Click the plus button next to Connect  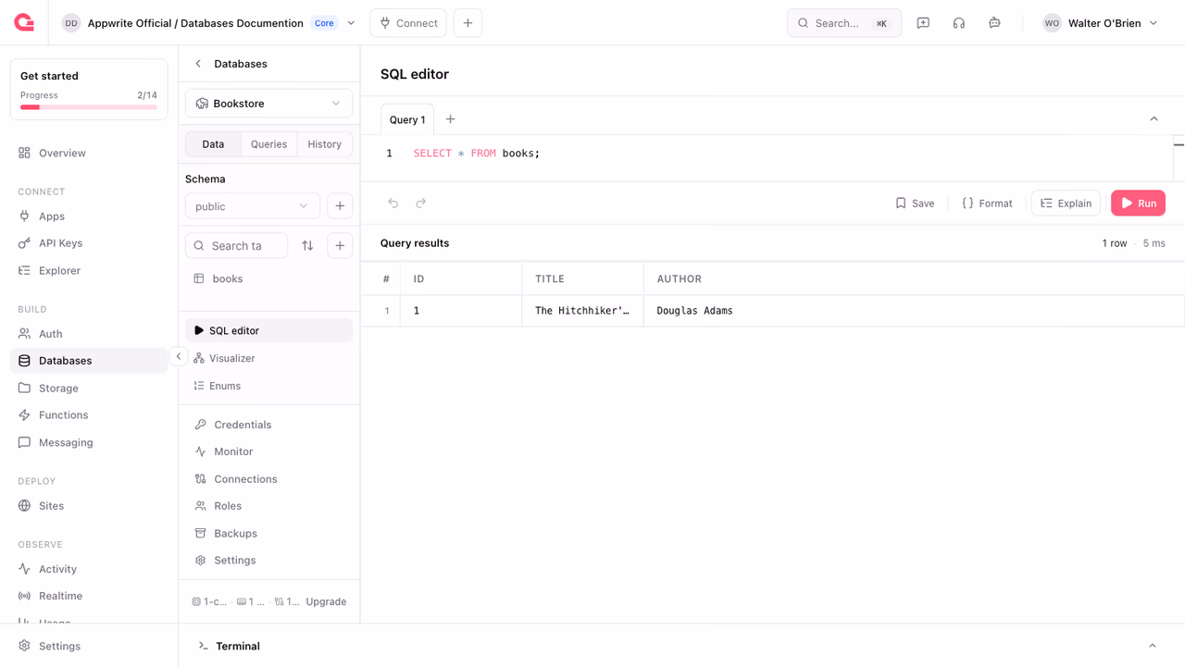468,23
